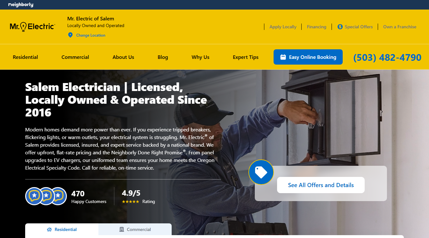
Task: Open the Own a Franchise link
Action: [x=400, y=27]
